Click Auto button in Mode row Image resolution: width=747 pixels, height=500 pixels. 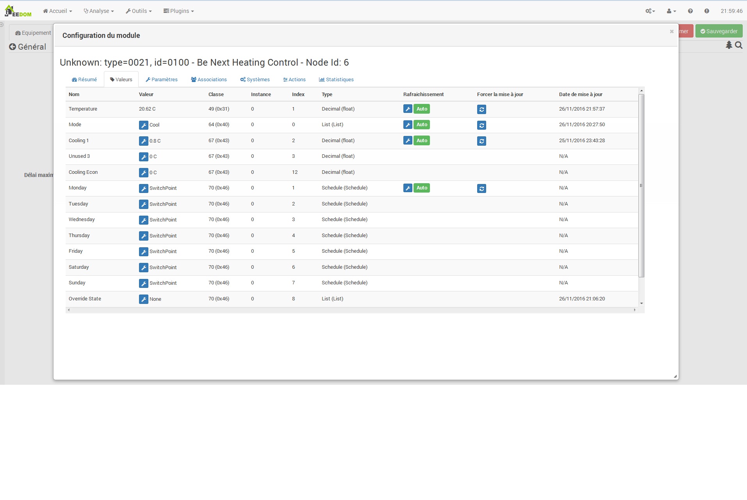[x=422, y=125]
